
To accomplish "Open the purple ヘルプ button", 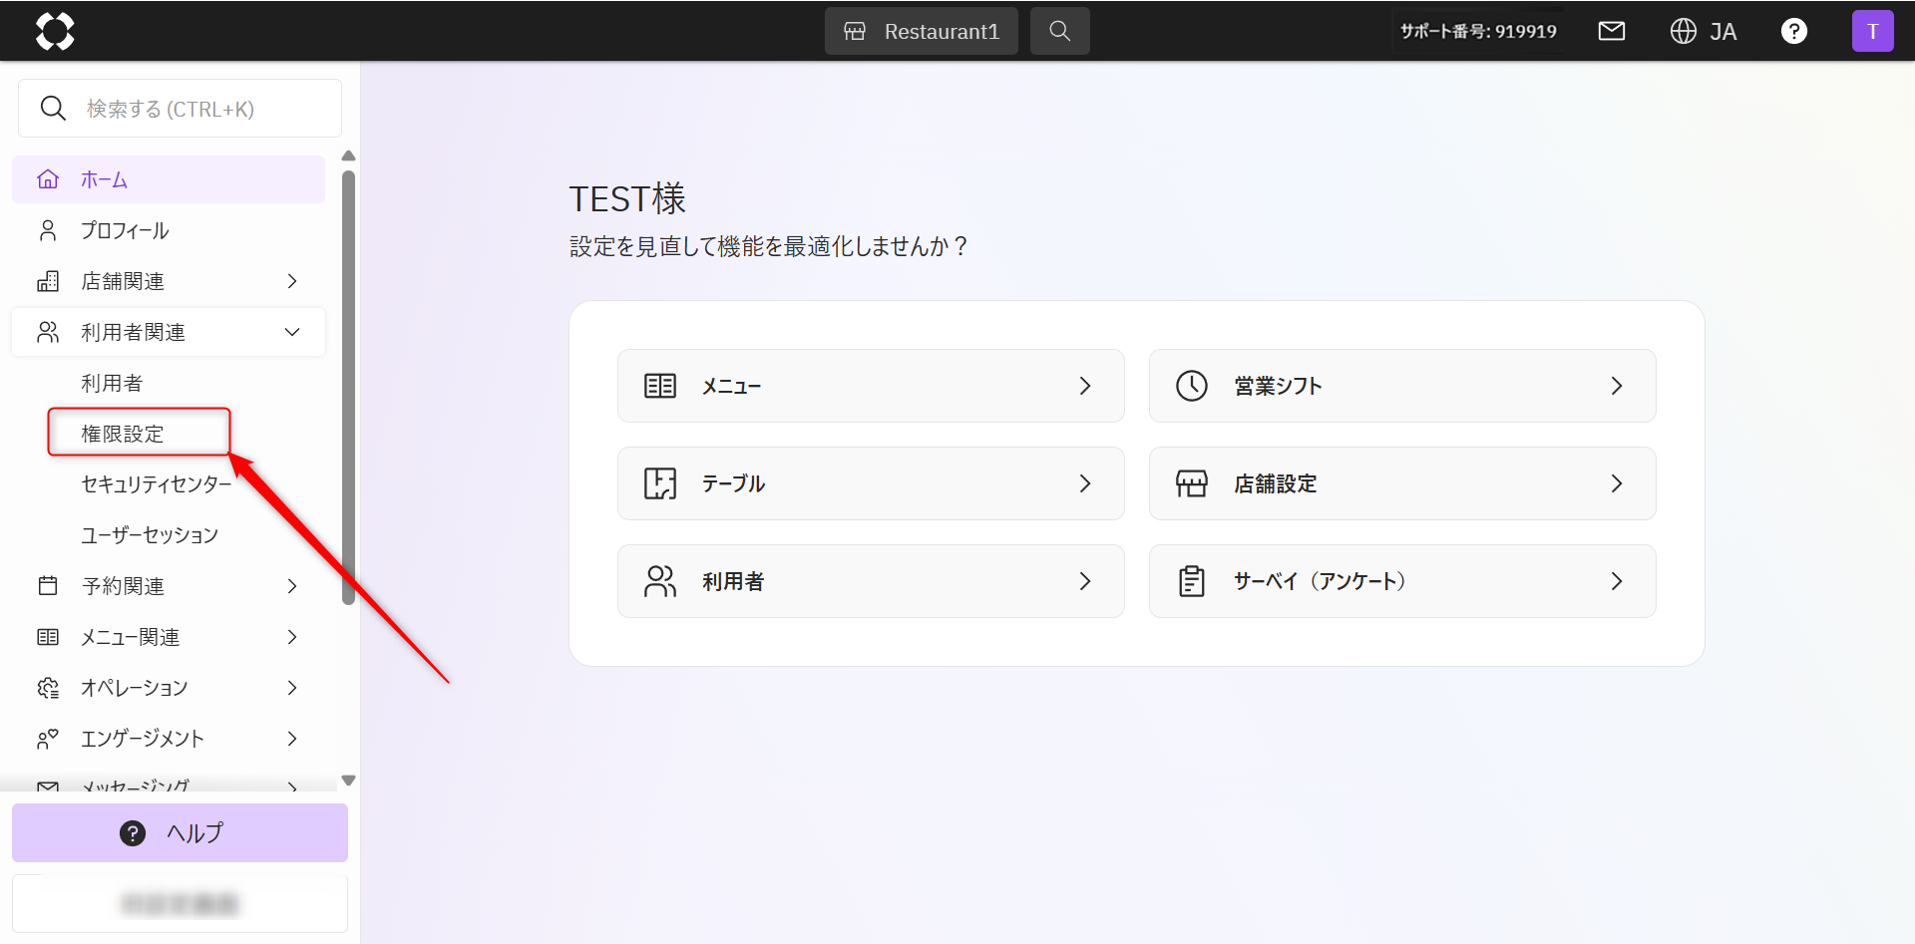I will 180,832.
